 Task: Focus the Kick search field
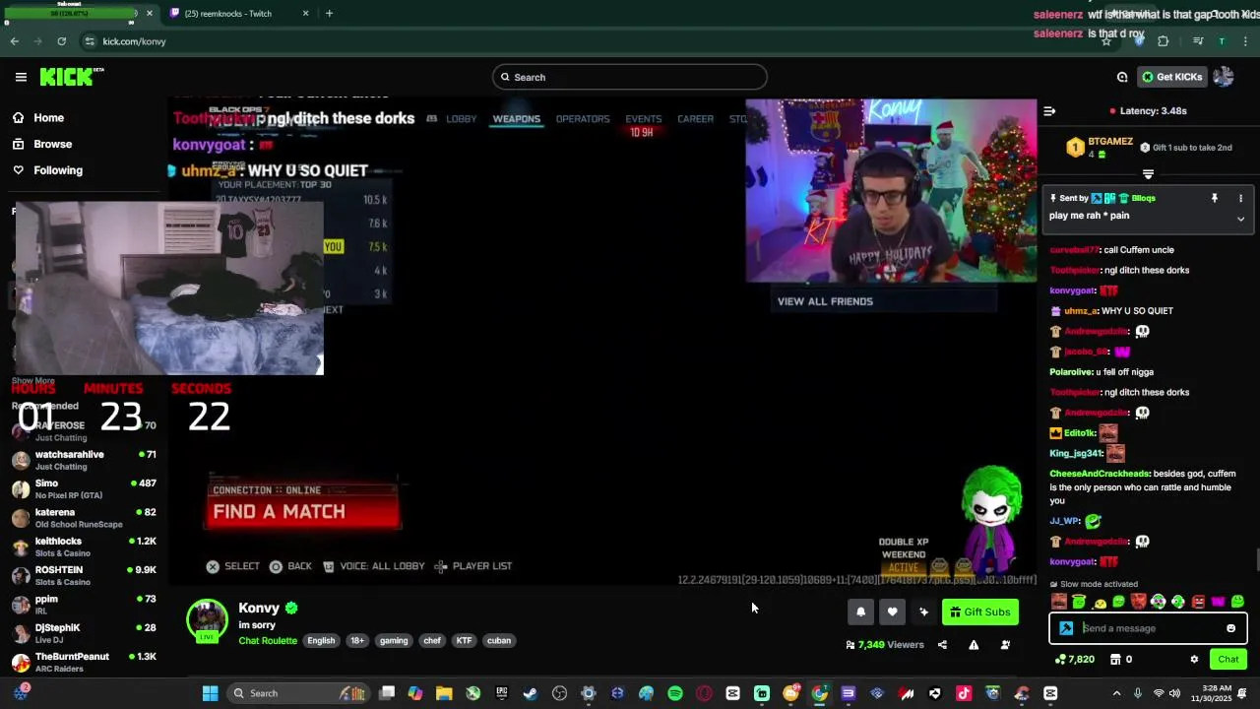click(630, 77)
